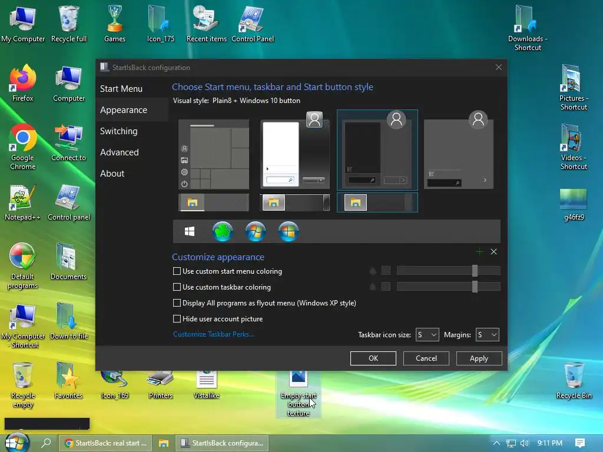Remove start button with the X icon
The width and height of the screenshot is (603, 452).
point(494,252)
